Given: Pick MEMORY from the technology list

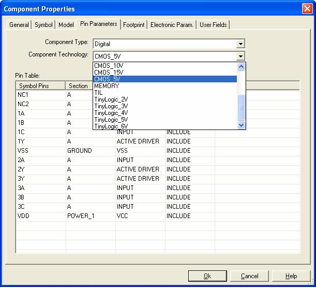Looking at the screenshot, I should click(x=106, y=86).
